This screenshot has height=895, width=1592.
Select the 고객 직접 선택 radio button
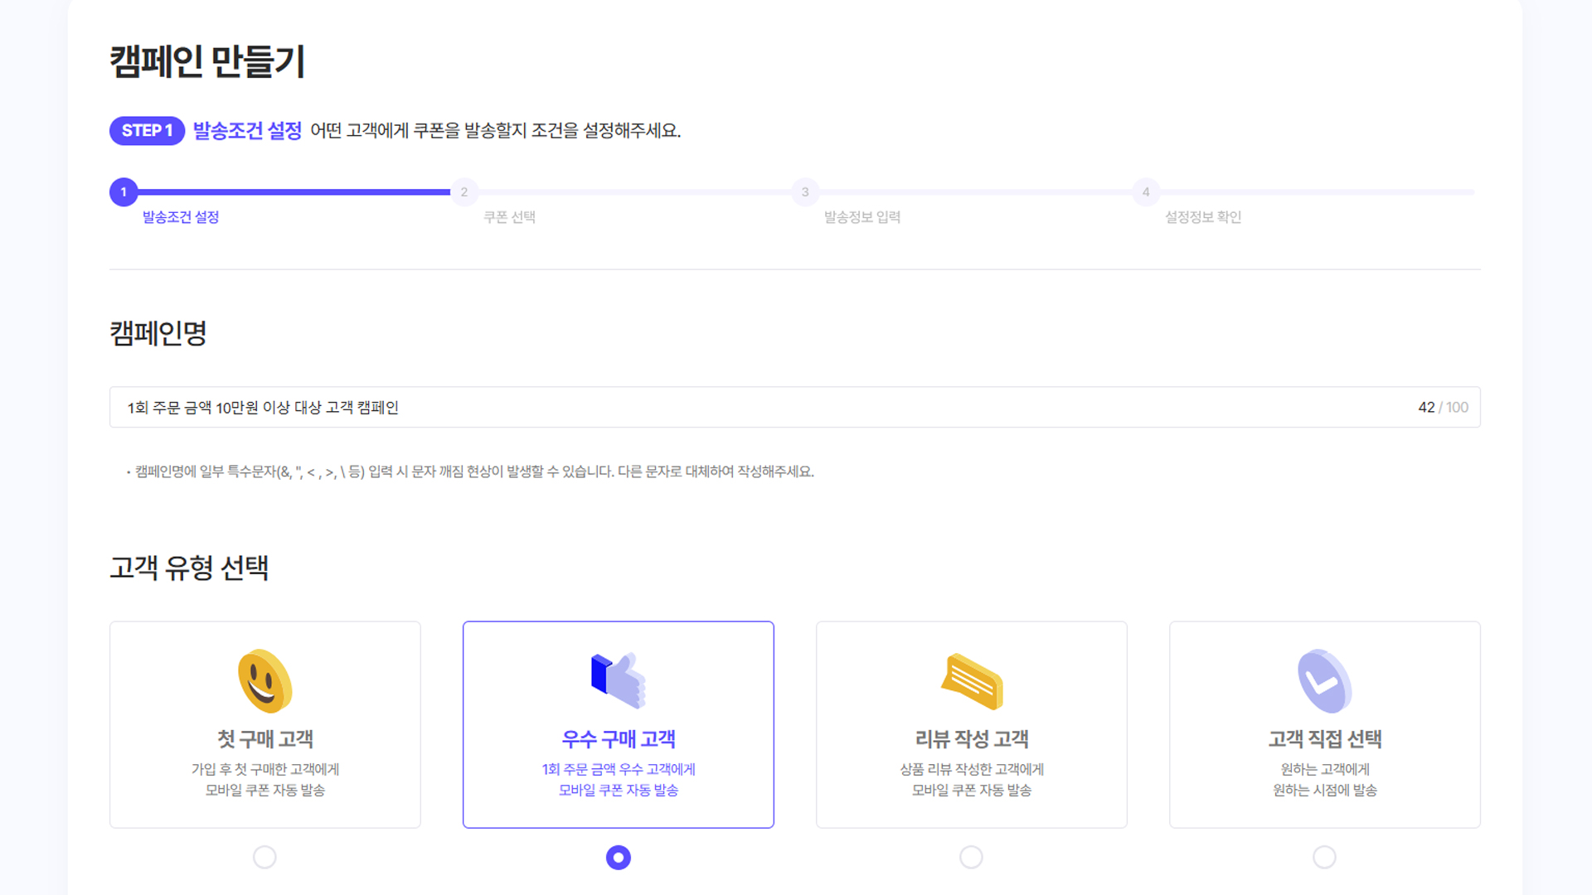[x=1324, y=857]
